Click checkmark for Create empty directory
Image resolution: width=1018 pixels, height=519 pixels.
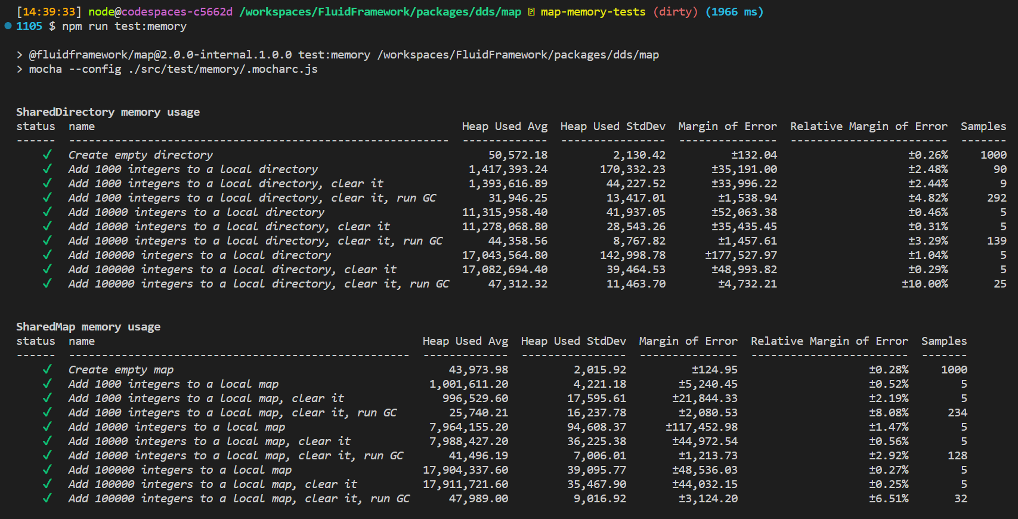[x=47, y=155]
